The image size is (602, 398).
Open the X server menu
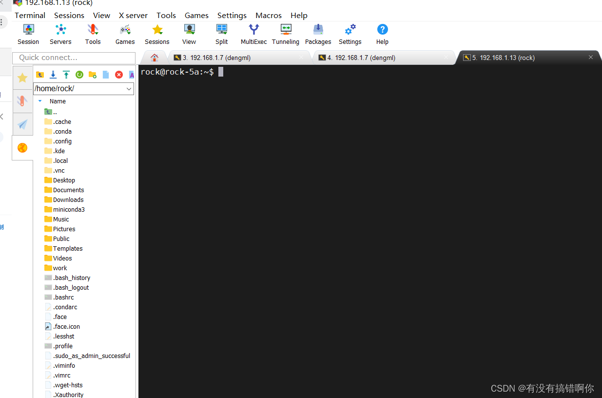point(133,15)
